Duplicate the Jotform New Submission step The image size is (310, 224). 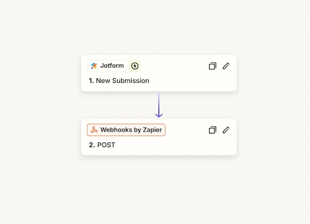coord(212,66)
